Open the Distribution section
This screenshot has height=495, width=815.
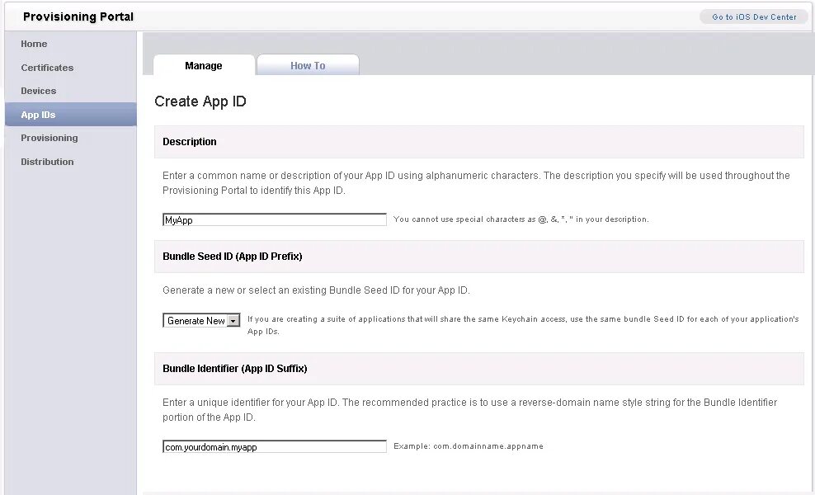pyautogui.click(x=47, y=162)
